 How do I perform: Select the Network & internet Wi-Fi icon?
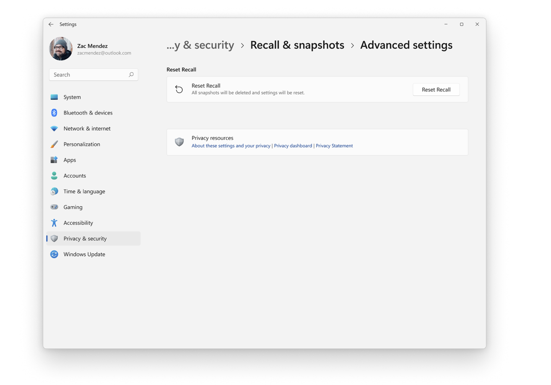pos(54,129)
